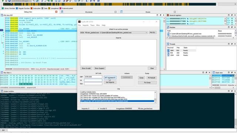Viewport: 237px width, 133px height.
Task: Click the VA input field
Action: point(93,80)
